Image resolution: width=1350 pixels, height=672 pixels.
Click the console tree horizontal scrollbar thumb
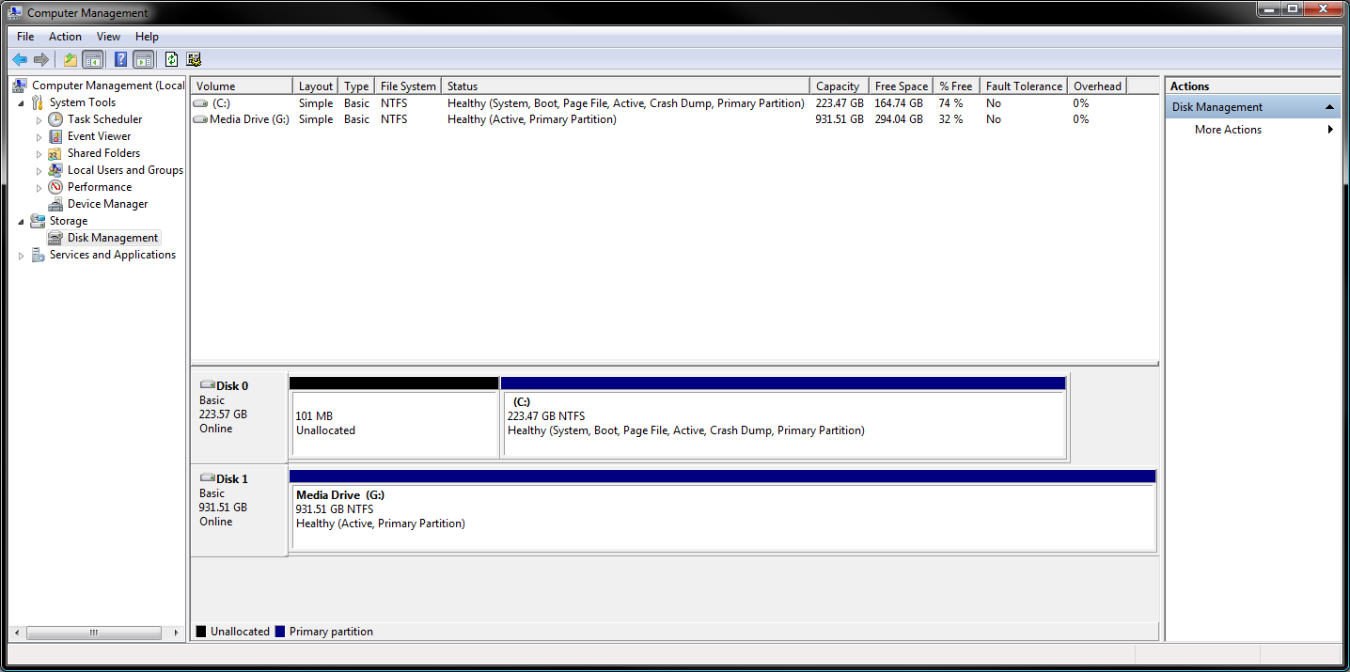point(94,633)
